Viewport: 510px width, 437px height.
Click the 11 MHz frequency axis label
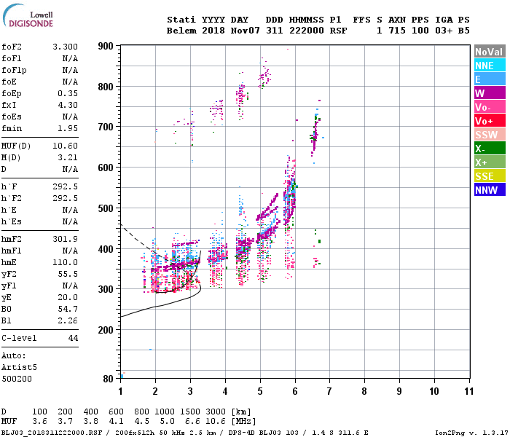(x=468, y=392)
